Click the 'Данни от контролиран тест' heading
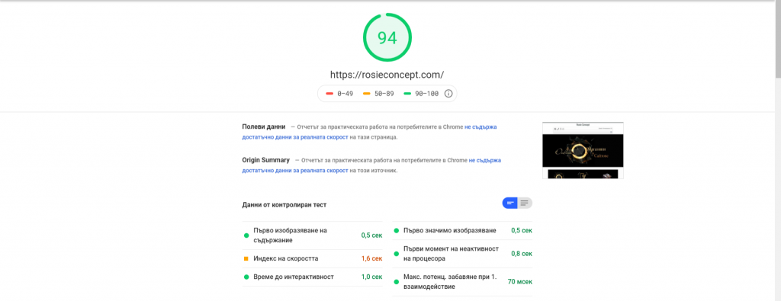The image size is (781, 301). coord(284,204)
